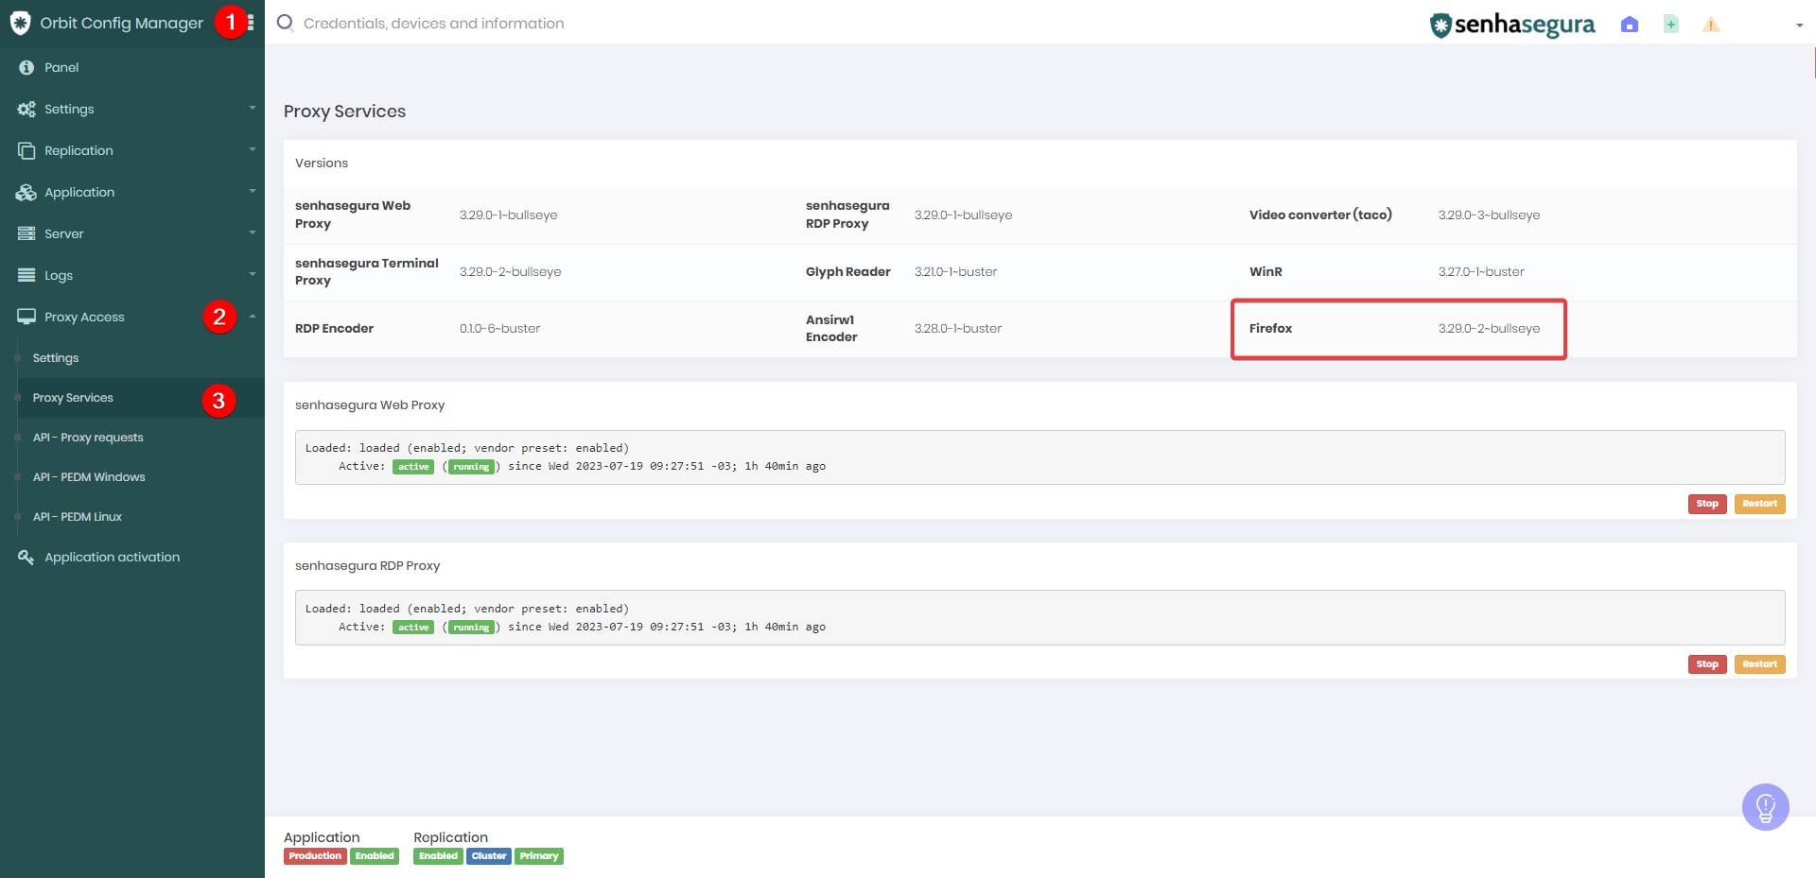The image size is (1816, 878).
Task: Click the Orbit Config Manager shield logo
Action: pyautogui.click(x=20, y=23)
